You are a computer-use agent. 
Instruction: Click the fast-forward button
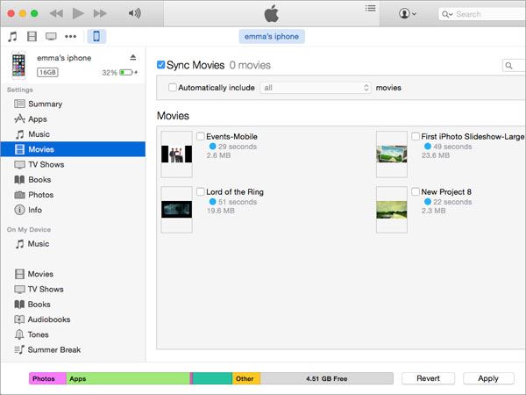[x=100, y=13]
